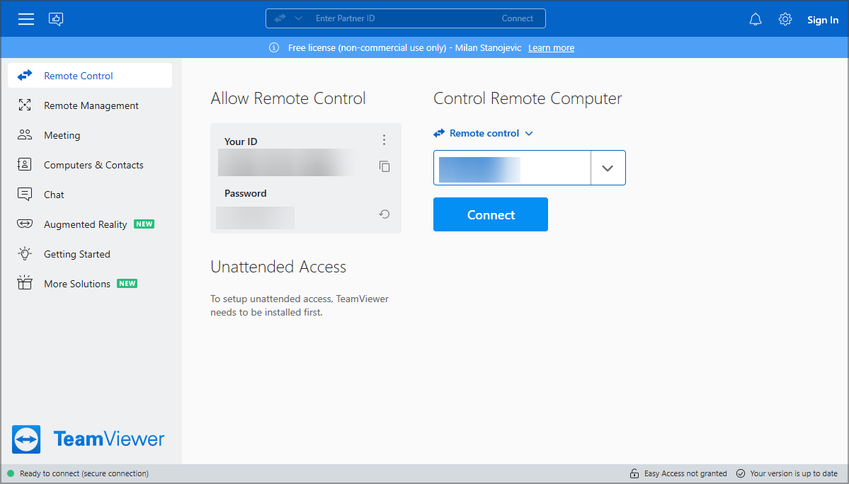Click the license info icon
This screenshot has height=484, width=849.
274,47
